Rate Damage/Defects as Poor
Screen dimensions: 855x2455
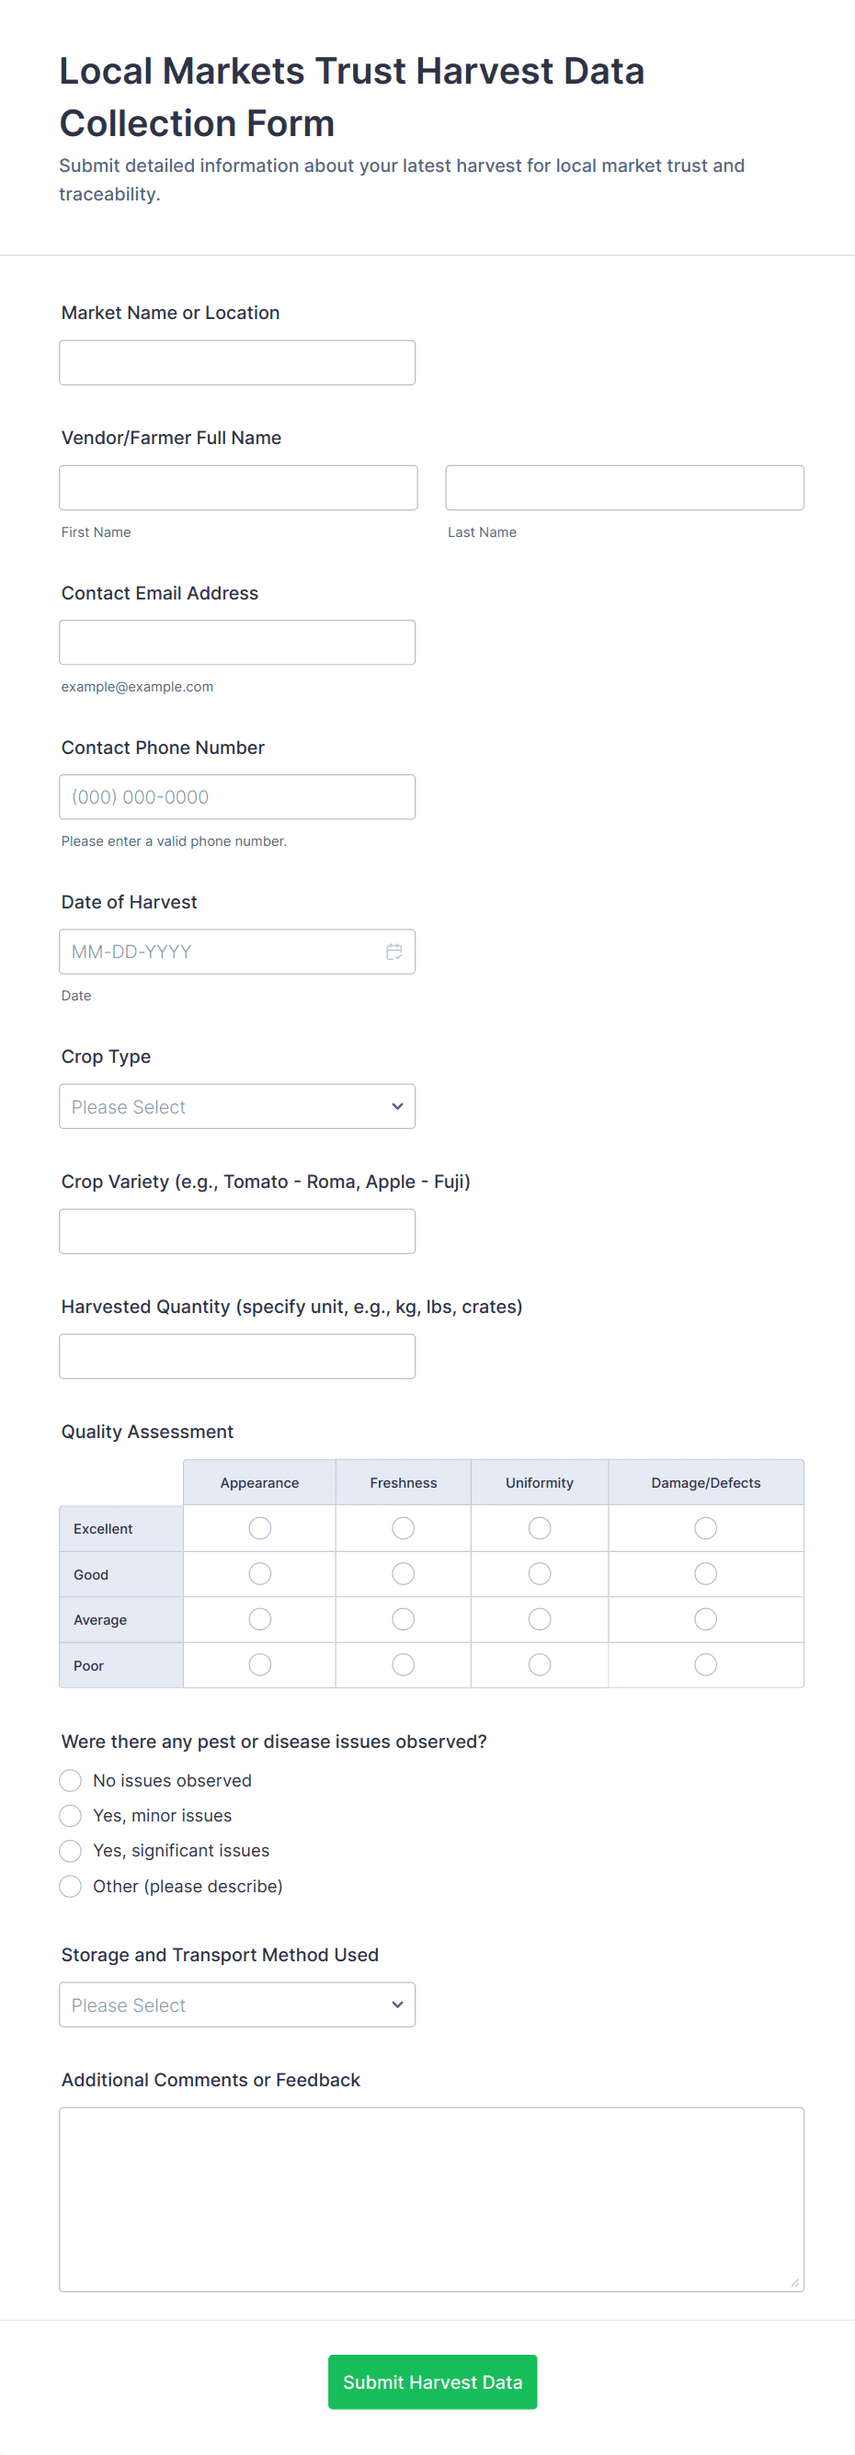(x=705, y=1664)
